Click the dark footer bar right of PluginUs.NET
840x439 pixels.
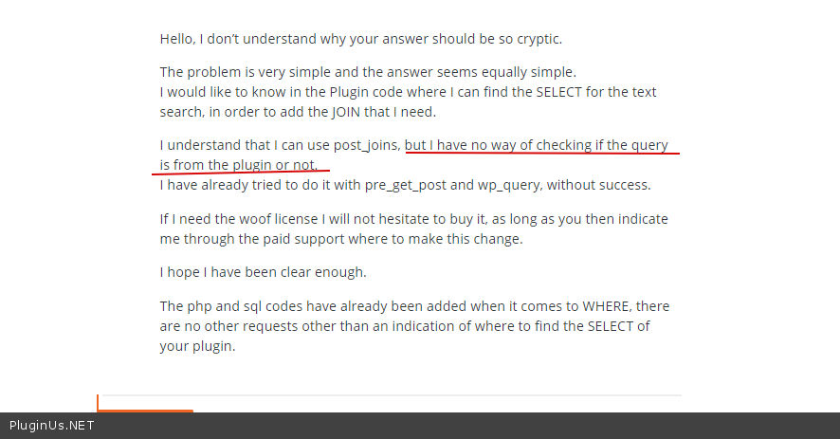474,426
